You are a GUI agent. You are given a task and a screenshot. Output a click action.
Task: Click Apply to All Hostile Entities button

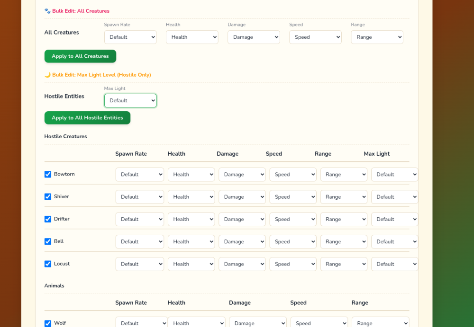[x=87, y=118]
